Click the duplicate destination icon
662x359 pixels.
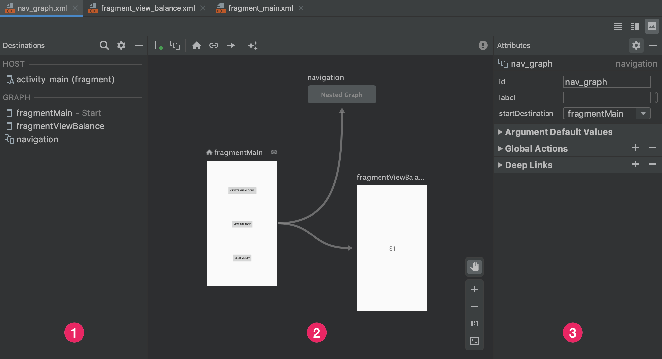point(175,45)
